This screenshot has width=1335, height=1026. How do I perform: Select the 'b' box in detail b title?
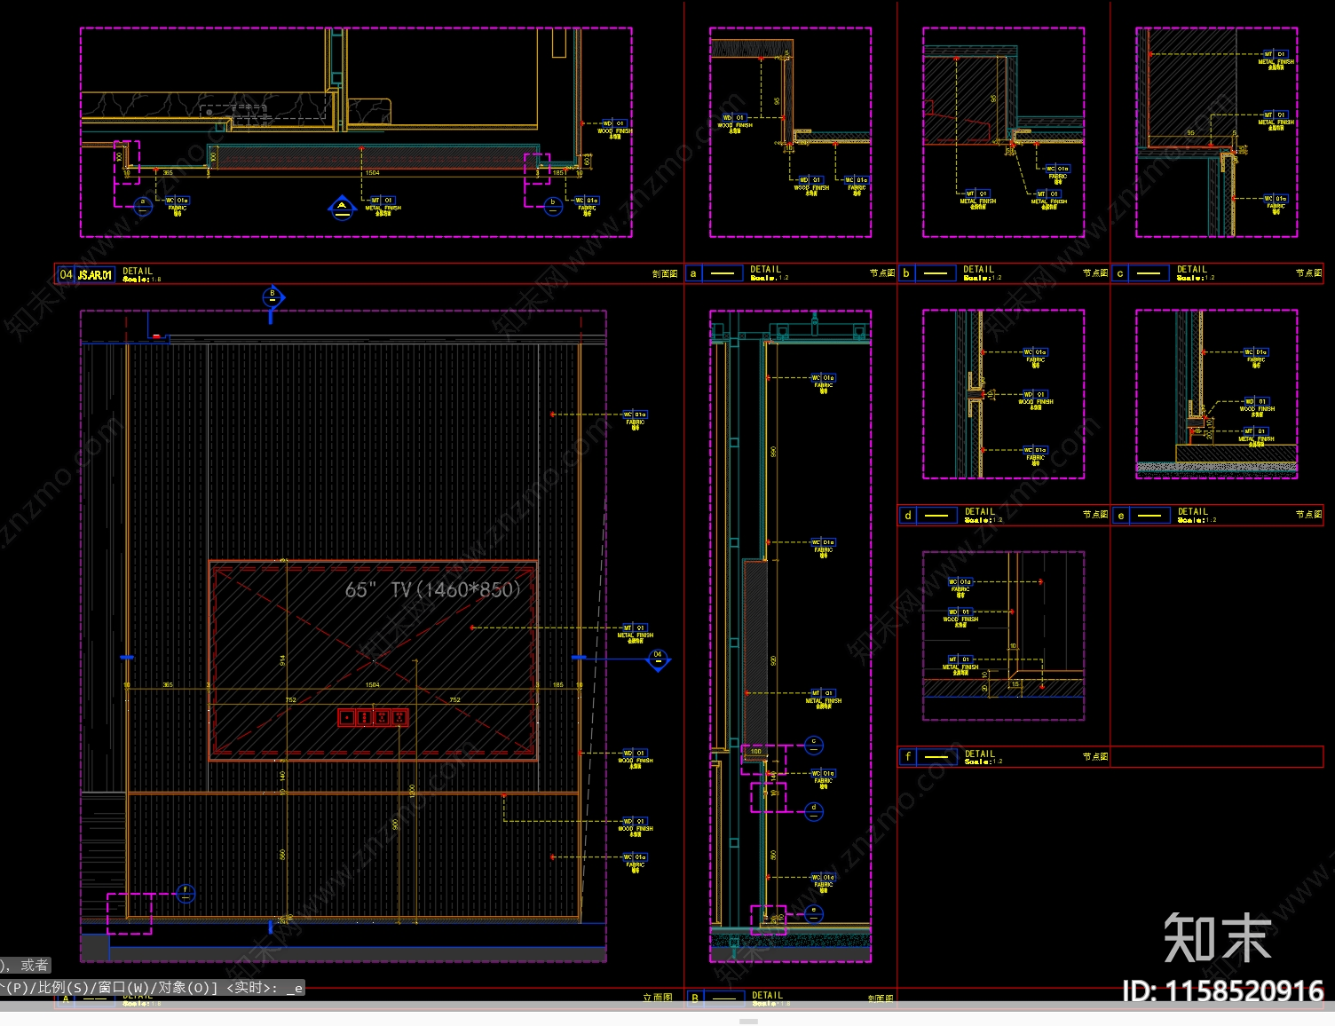point(906,273)
